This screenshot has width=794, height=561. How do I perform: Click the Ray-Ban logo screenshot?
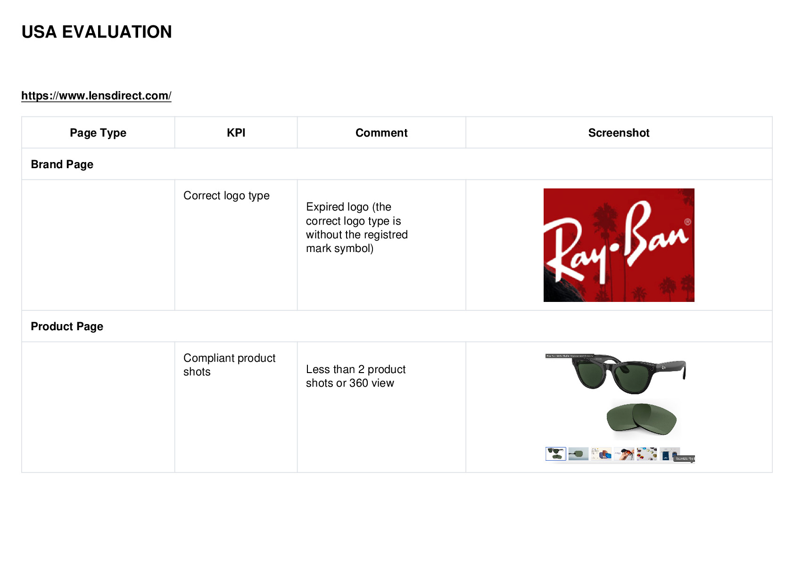tap(619, 245)
